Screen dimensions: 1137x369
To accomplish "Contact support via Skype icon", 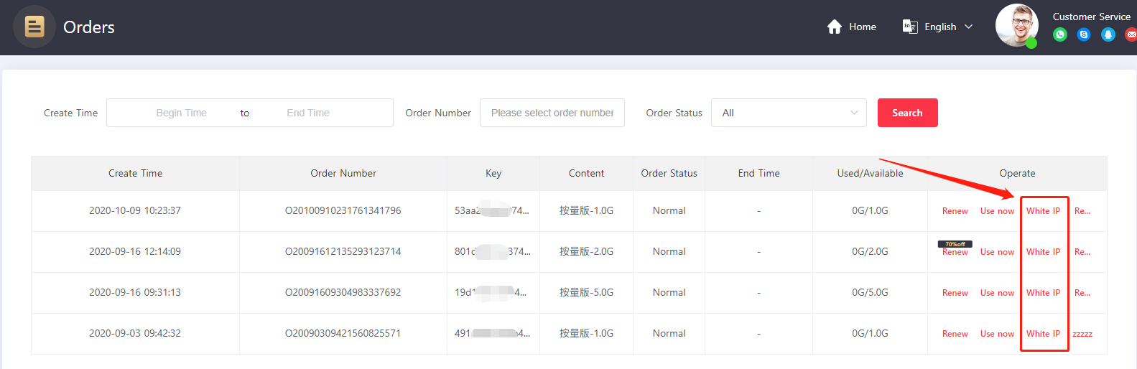I will (1084, 34).
